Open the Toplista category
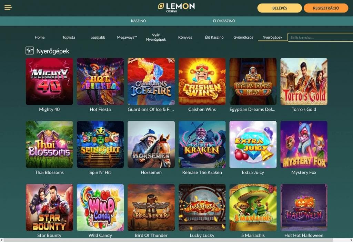The width and height of the screenshot is (353, 242). [69, 37]
